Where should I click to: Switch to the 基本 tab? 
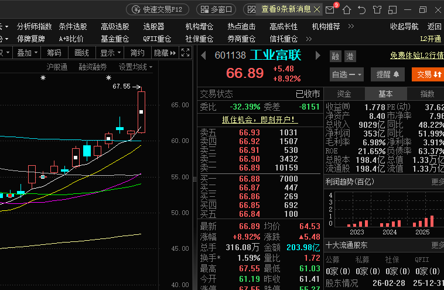point(385,94)
